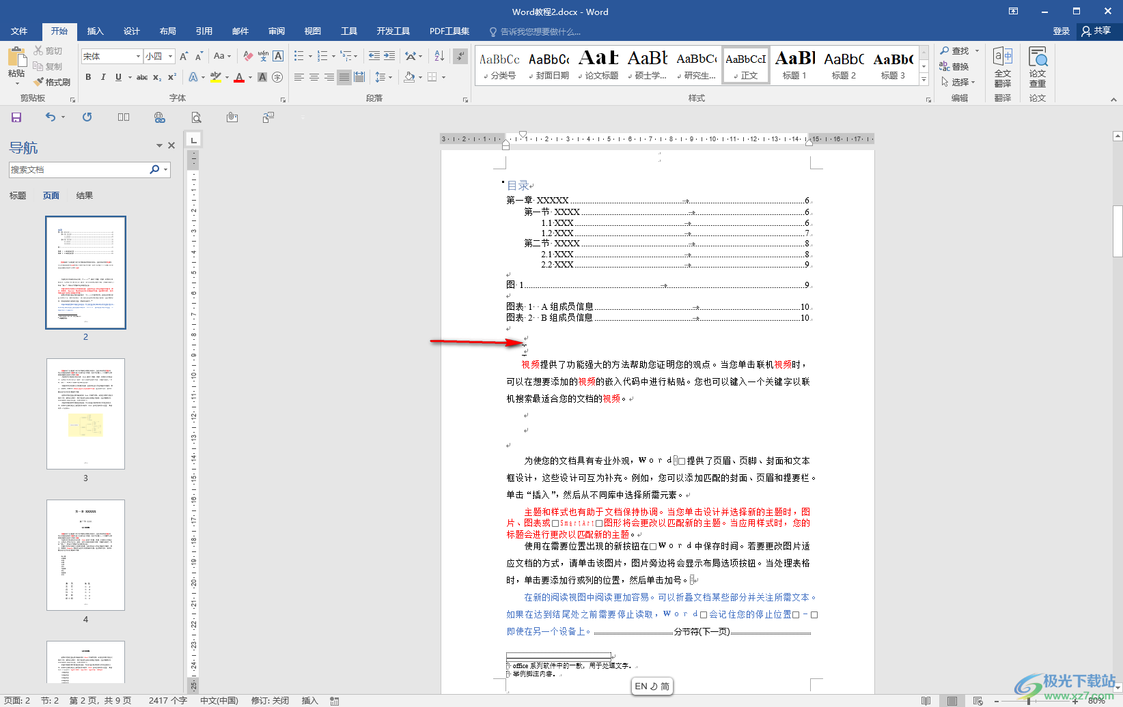Toggle italic formatting
This screenshot has width=1123, height=707.
(x=103, y=77)
